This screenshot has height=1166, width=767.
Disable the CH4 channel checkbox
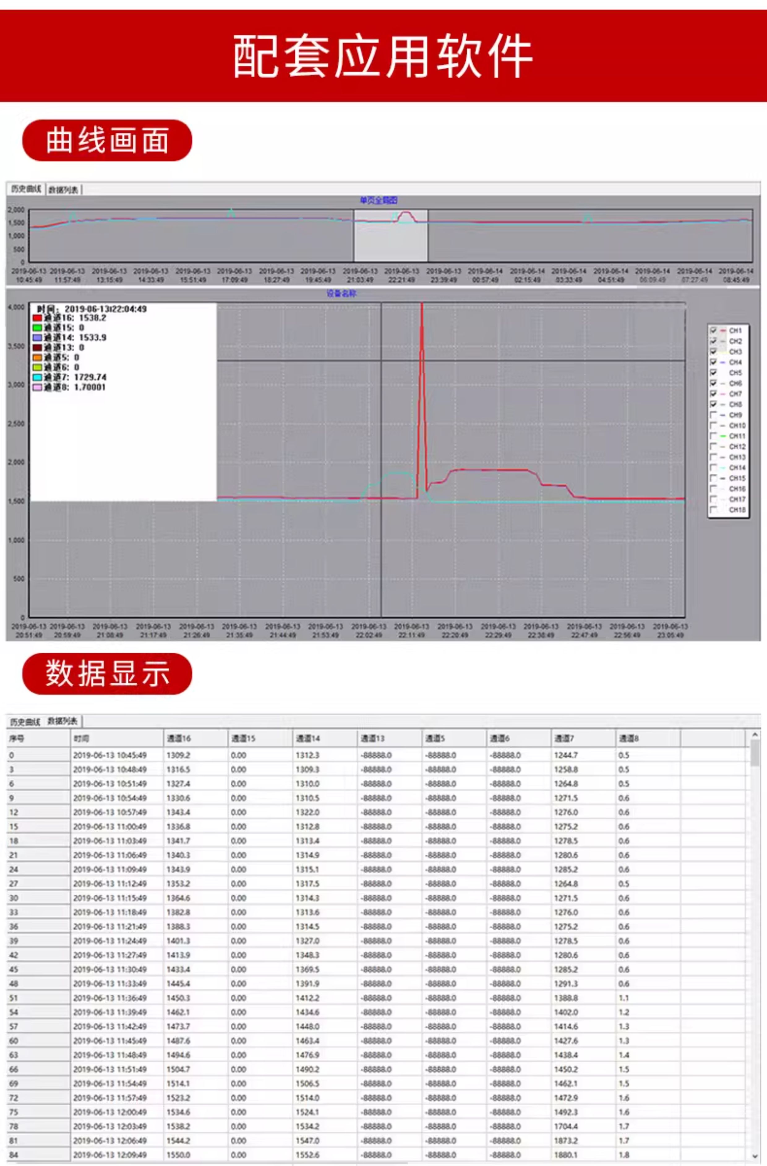coord(713,362)
